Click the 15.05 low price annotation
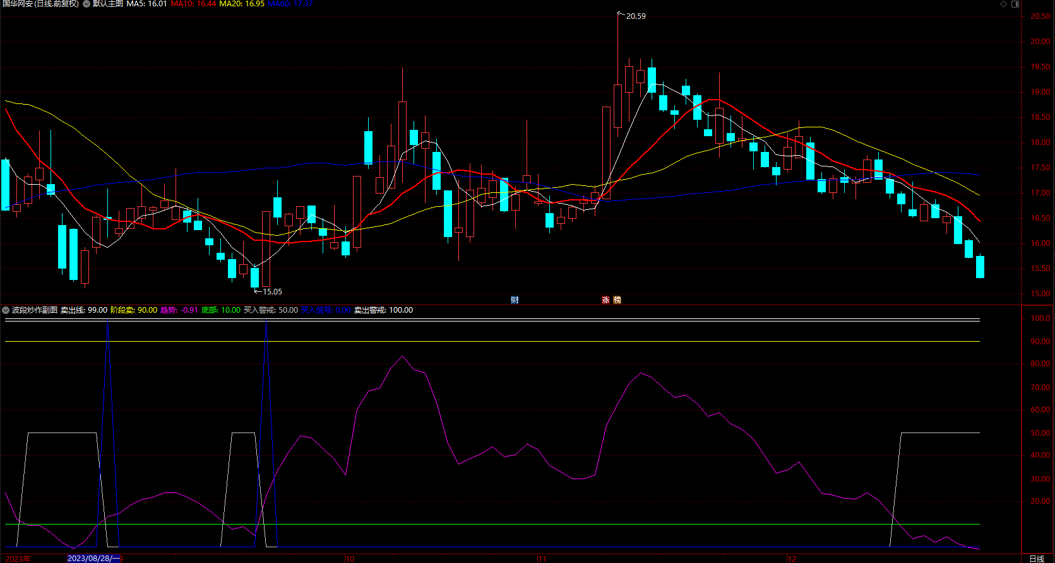 [x=272, y=292]
